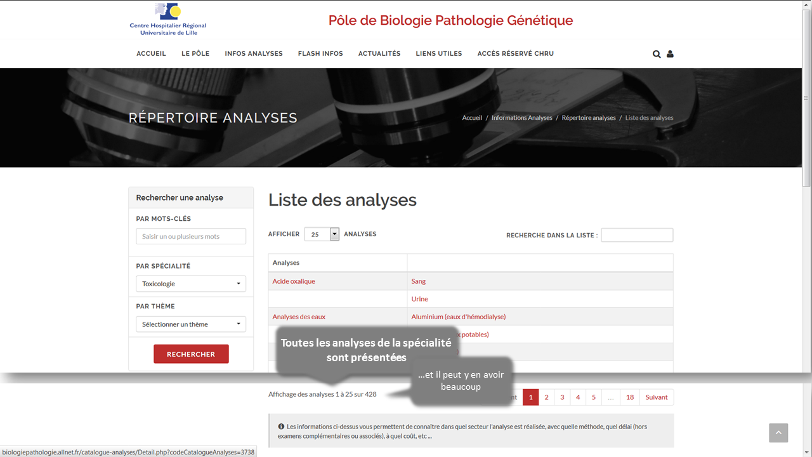The height and width of the screenshot is (457, 812).
Task: Open the Analyses des eaux link
Action: (299, 317)
